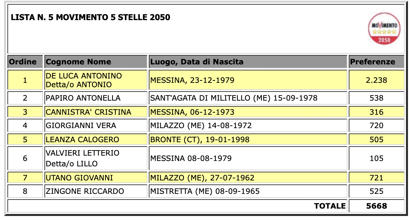The width and height of the screenshot is (410, 220).
Task: Select the MISTRETTA (ME) birthplace cell
Action: tap(248, 191)
